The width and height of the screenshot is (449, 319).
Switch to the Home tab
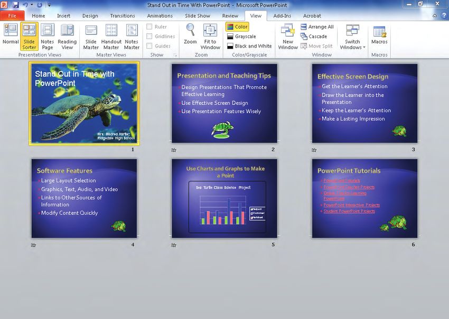tap(39, 16)
